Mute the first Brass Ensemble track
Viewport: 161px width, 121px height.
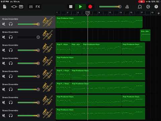pos(4,24)
